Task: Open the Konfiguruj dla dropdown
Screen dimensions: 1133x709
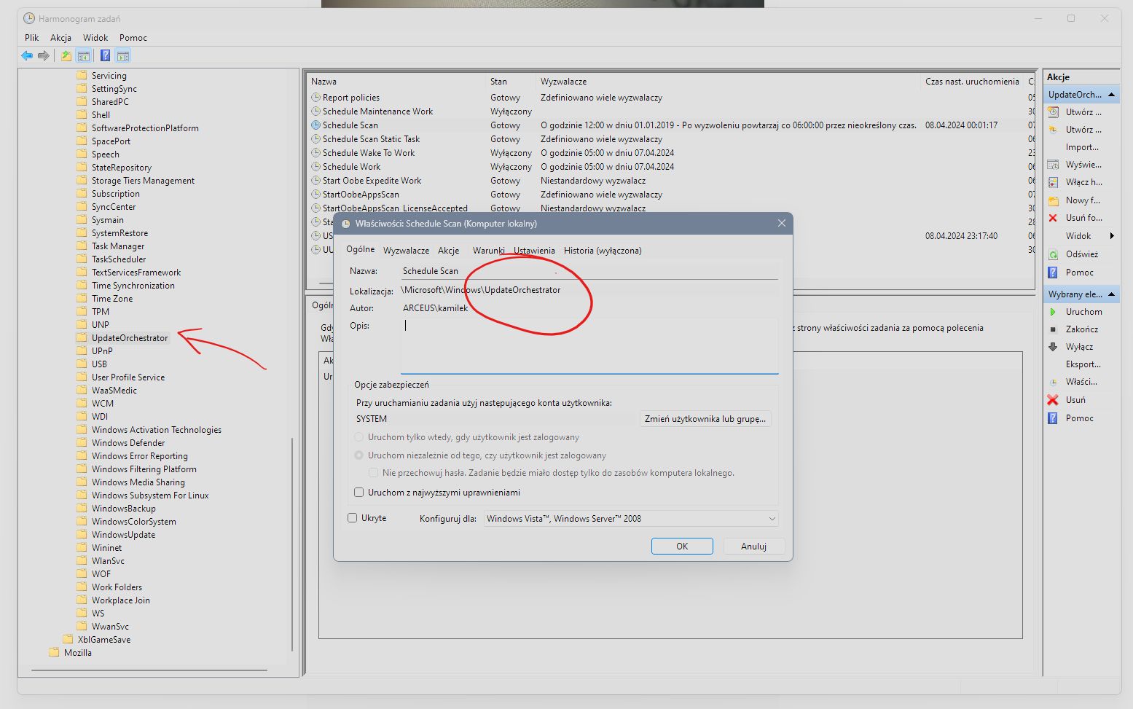Action: (631, 519)
